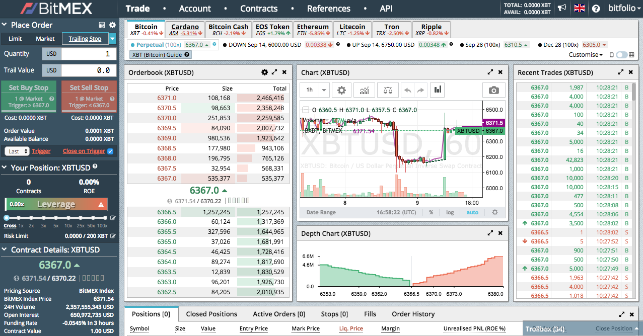Open the chart indicators icon
This screenshot has height=336, width=643.
[x=364, y=90]
